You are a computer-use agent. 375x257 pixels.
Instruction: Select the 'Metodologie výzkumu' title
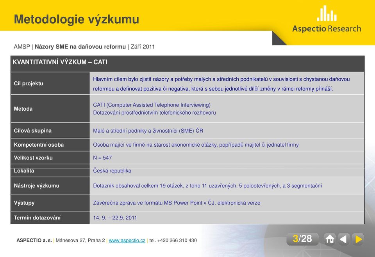[77, 19]
